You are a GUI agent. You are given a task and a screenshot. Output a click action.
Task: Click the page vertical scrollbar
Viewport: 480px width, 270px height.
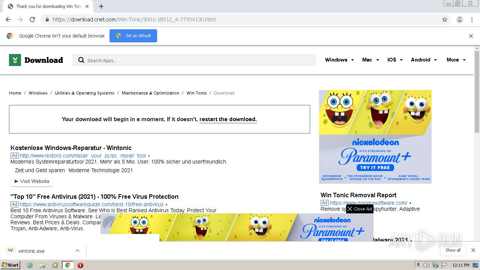click(477, 92)
